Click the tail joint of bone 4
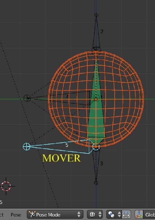 click(x=27, y=98)
